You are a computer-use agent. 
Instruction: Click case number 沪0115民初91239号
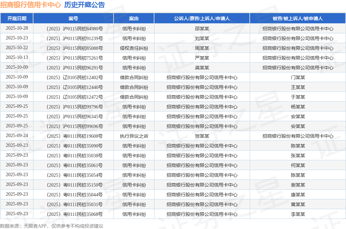pos(75,38)
